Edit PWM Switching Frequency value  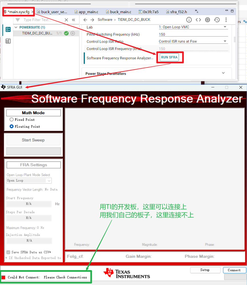pos(193,34)
